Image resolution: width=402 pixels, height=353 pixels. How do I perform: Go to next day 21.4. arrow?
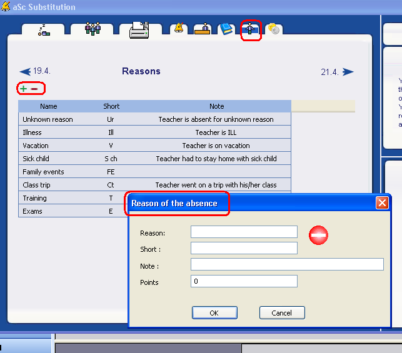(348, 72)
